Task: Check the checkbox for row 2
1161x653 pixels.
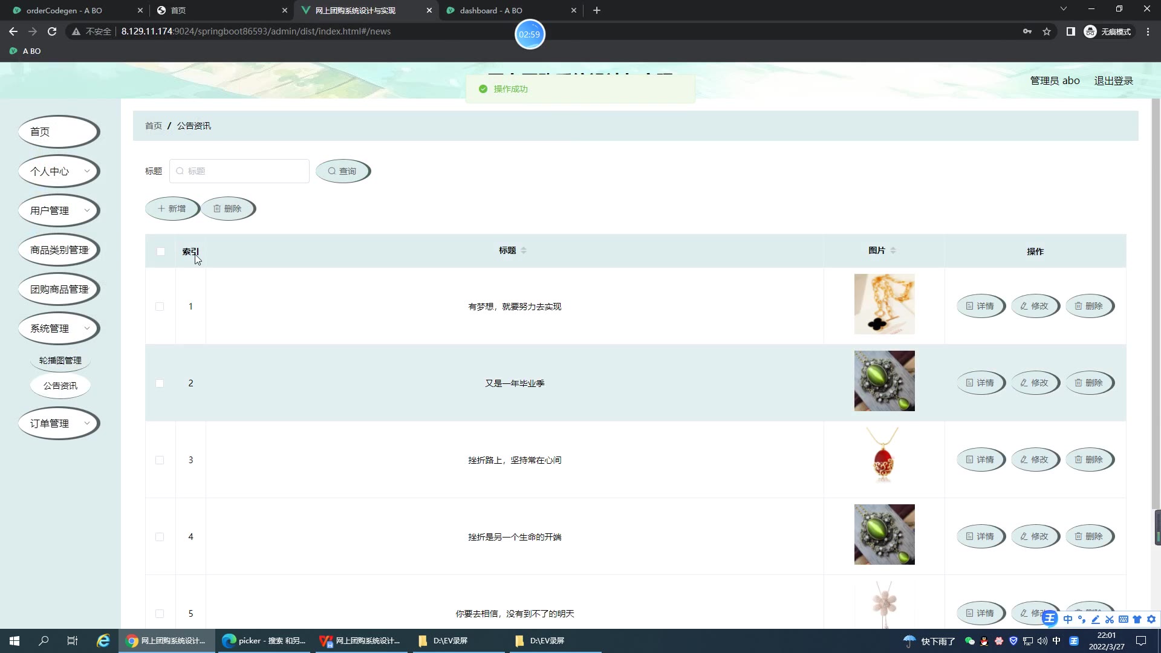Action: [160, 383]
